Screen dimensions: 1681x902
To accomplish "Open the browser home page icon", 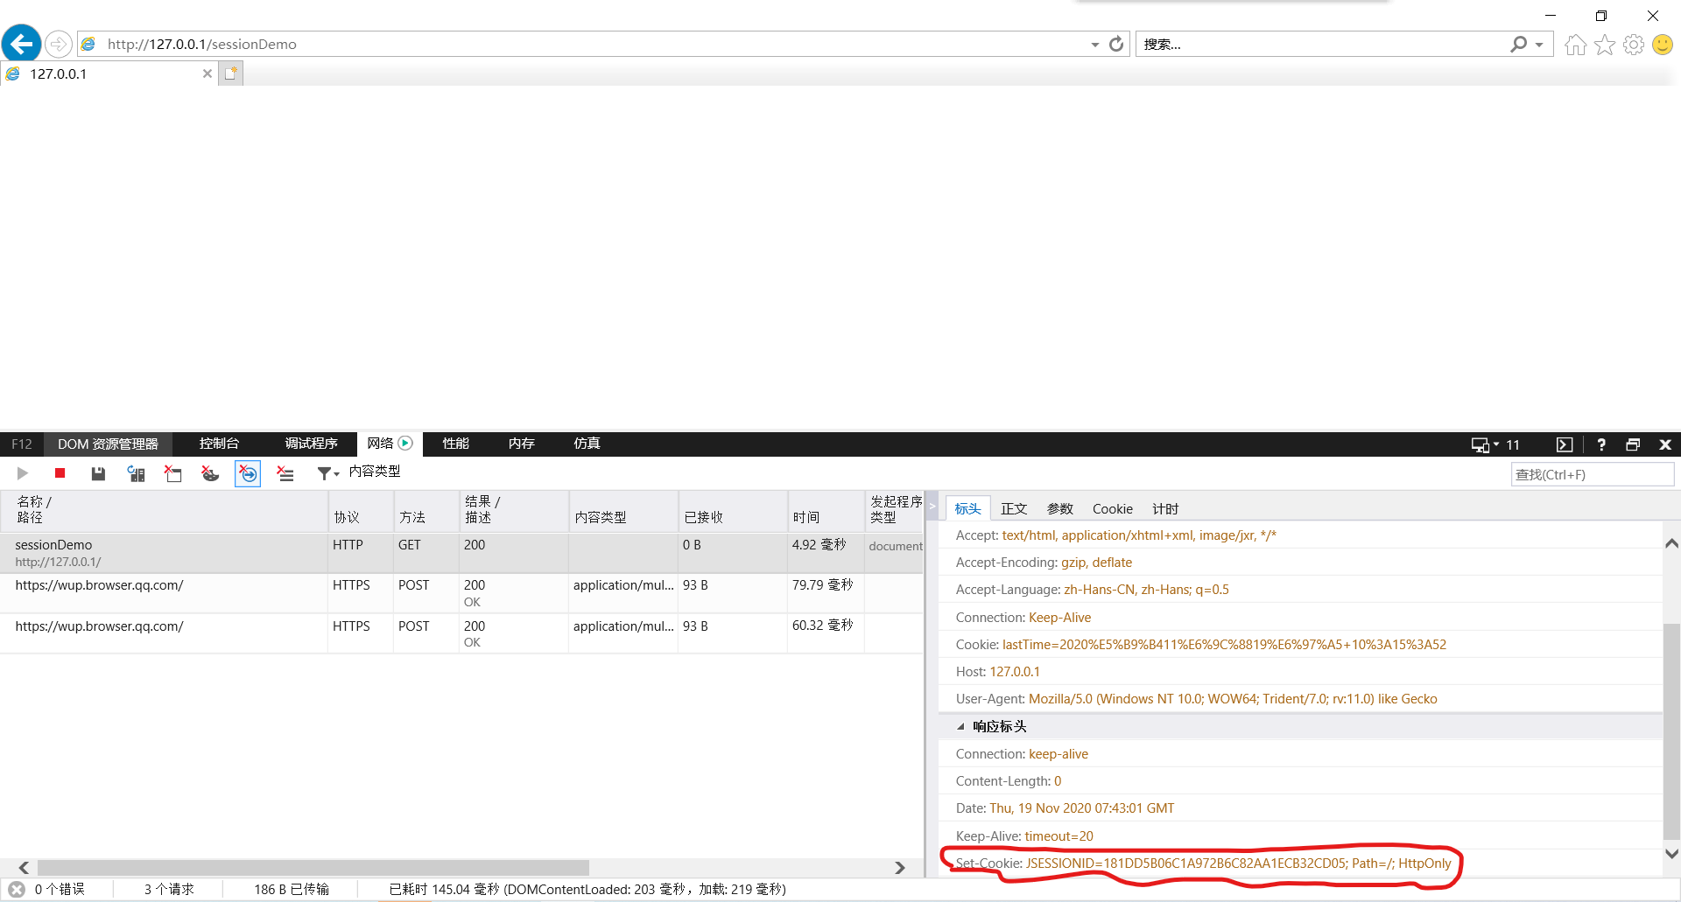I will [1575, 45].
